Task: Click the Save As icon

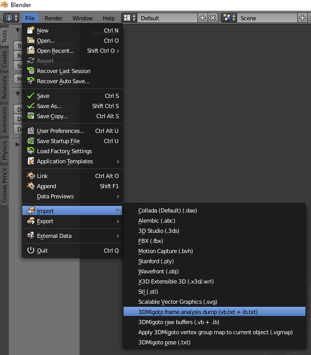Action: point(31,106)
